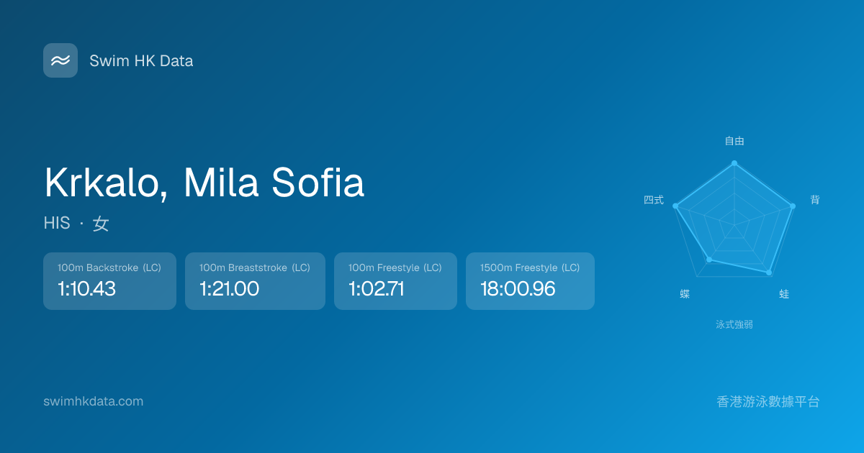Click the 背 backstroke radar axis label
This screenshot has width=864, height=453.
point(814,200)
